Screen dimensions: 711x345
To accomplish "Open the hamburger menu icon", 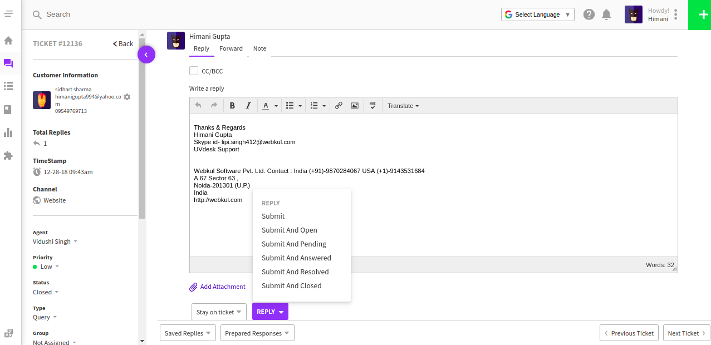I will pos(8,13).
